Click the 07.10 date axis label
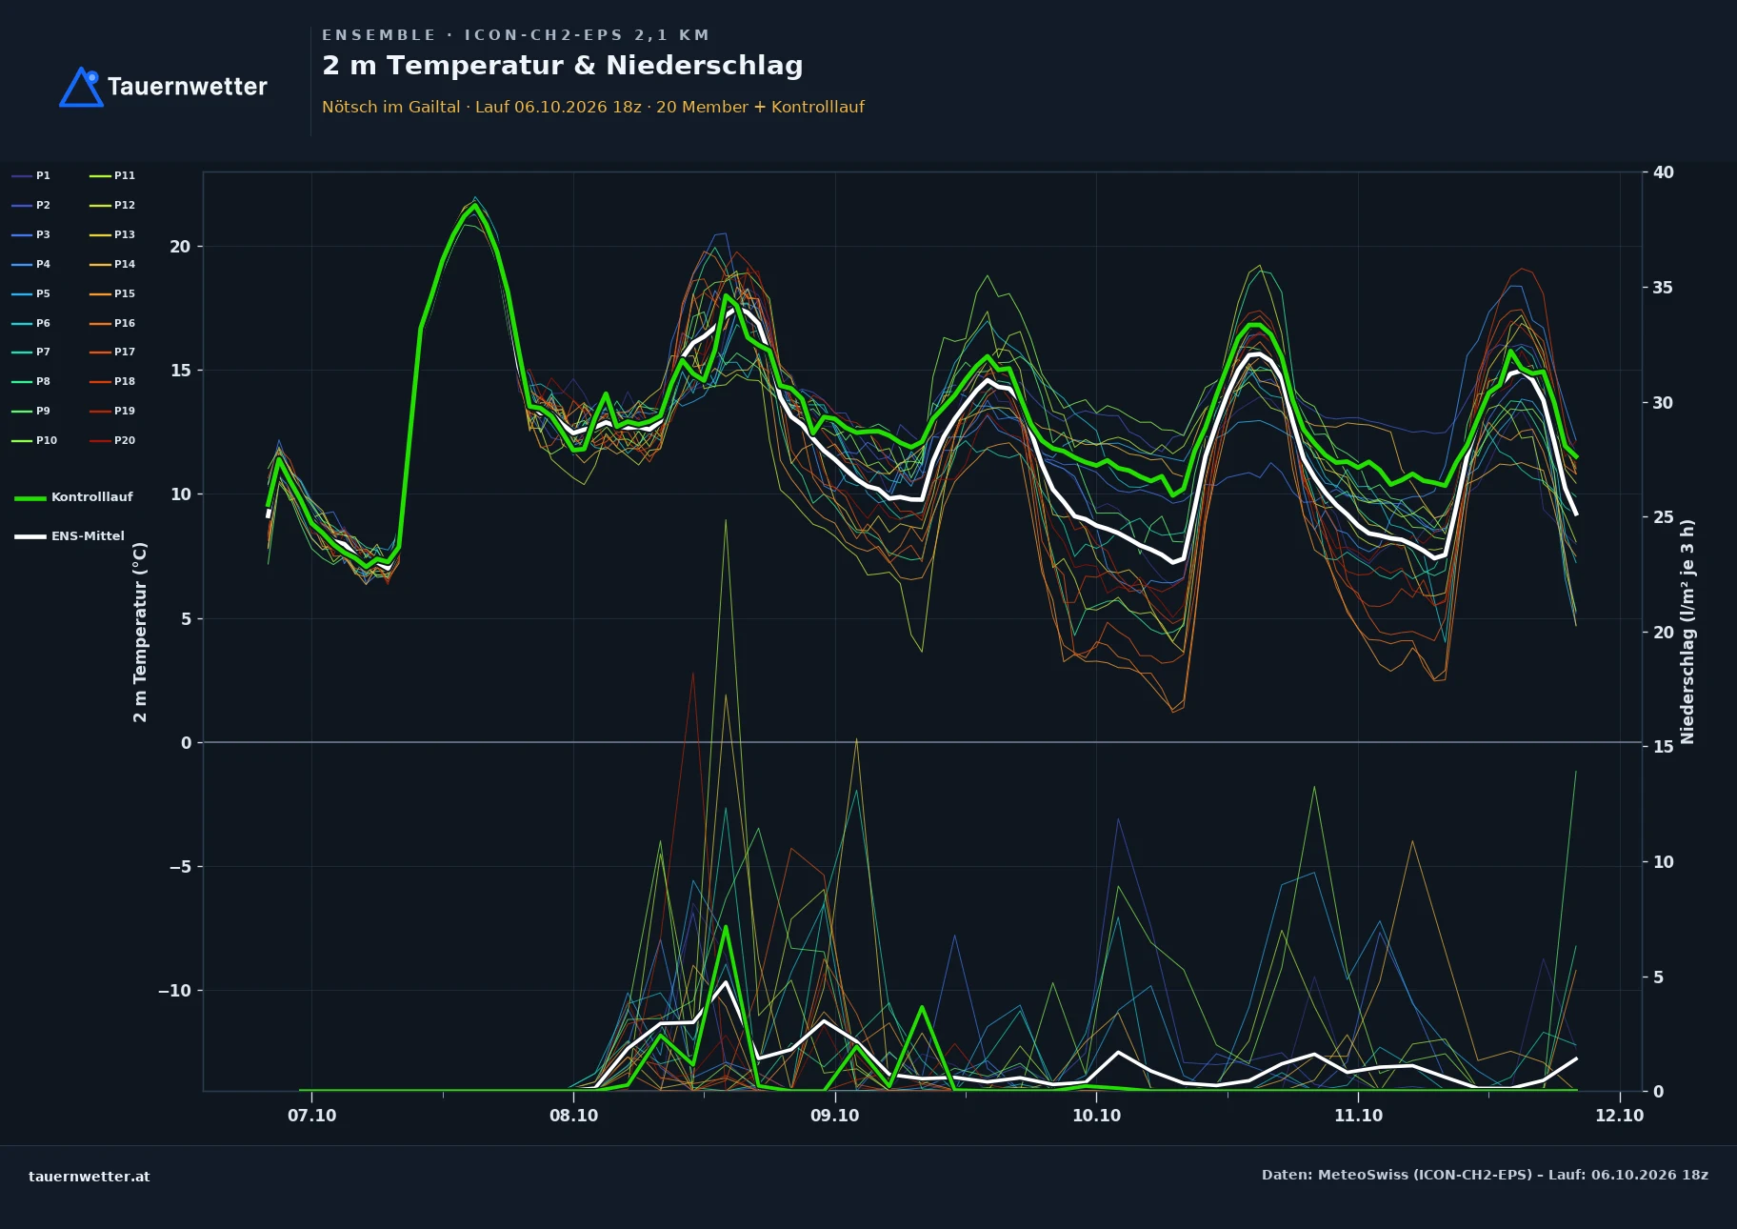 point(311,1116)
